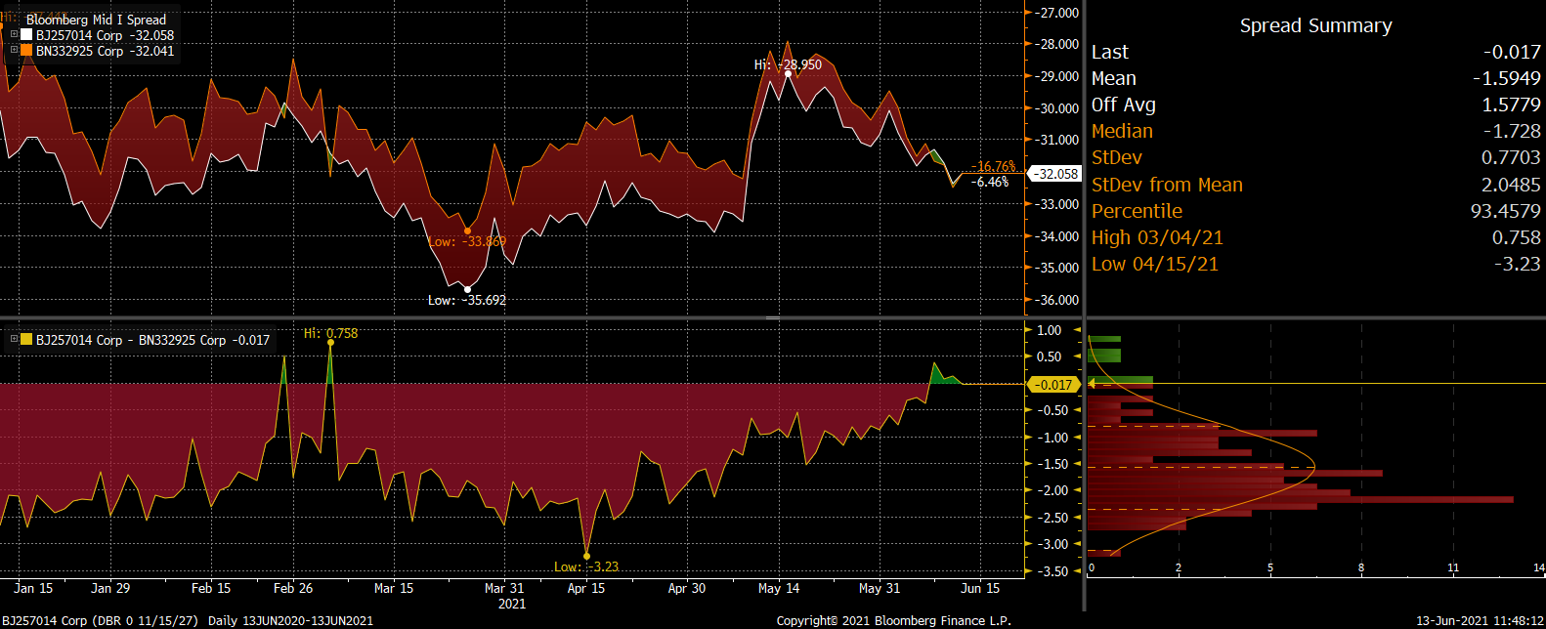Viewport: 1546px width, 629px height.
Task: Select the BN332925 Corp -32.041 legend label
Action: [x=105, y=51]
